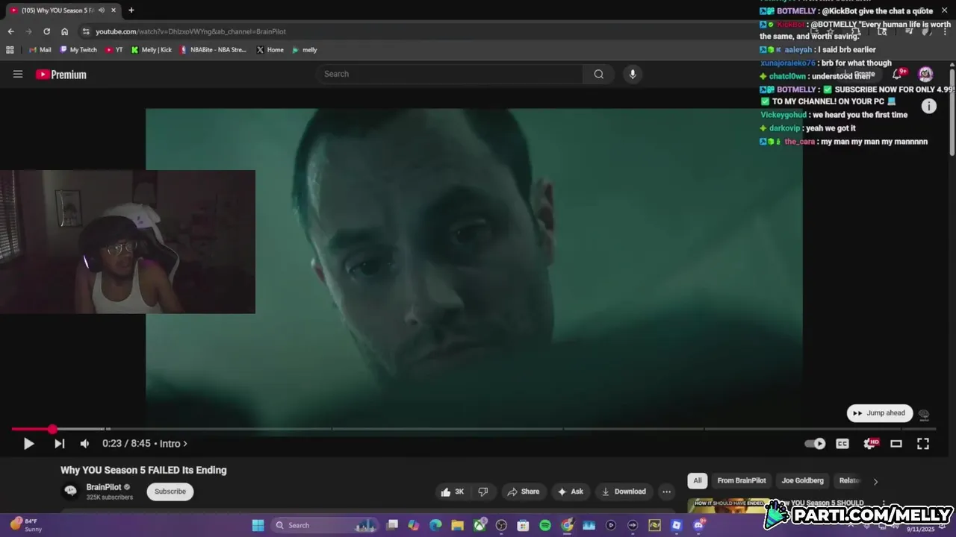
Task: Open Melly | Kick bookmark
Action: pos(152,50)
